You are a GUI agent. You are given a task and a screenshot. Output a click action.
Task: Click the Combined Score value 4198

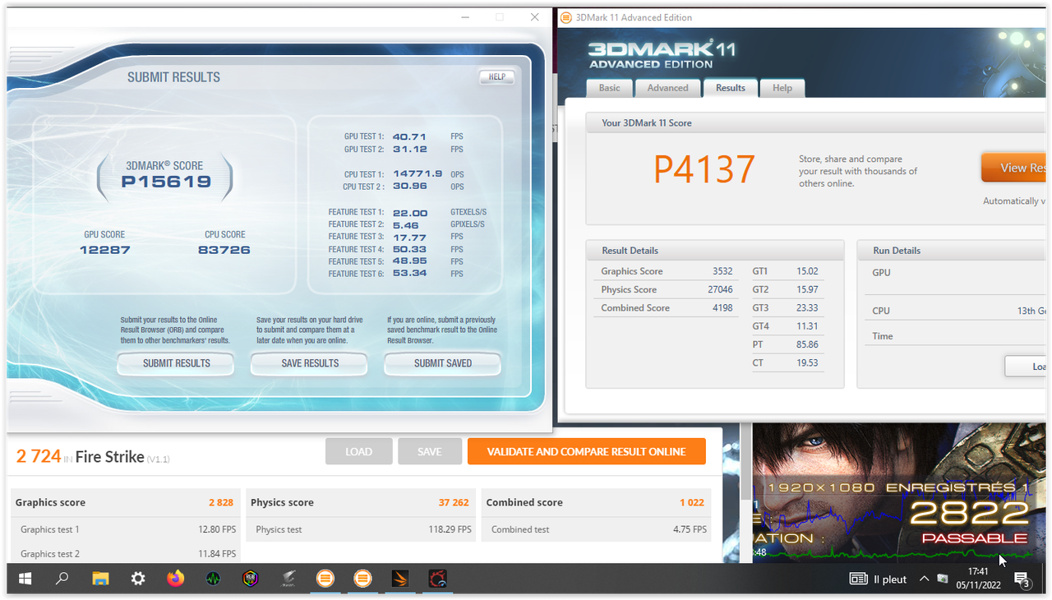722,308
